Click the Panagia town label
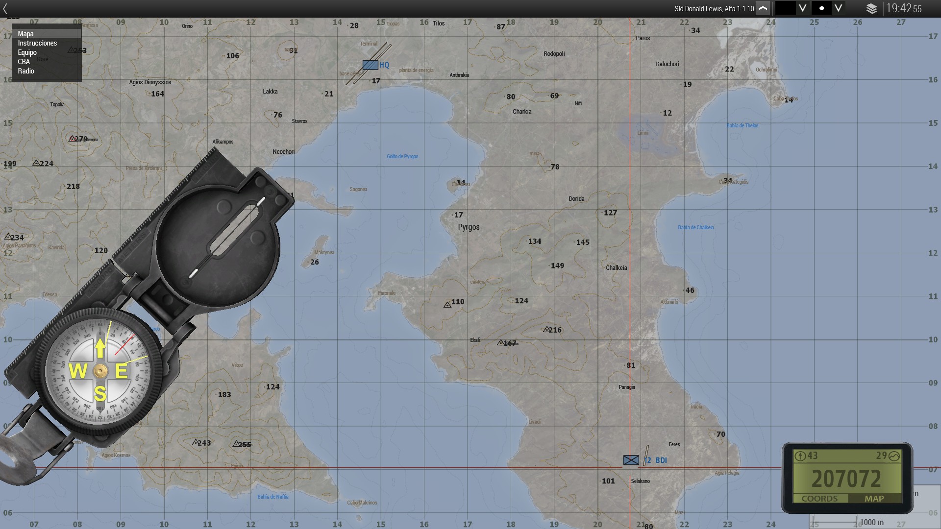The height and width of the screenshot is (529, 941). (x=627, y=387)
